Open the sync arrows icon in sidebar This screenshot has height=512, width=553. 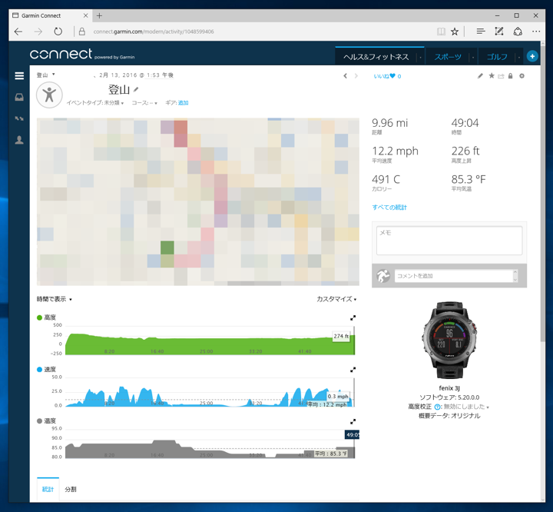[x=19, y=118]
